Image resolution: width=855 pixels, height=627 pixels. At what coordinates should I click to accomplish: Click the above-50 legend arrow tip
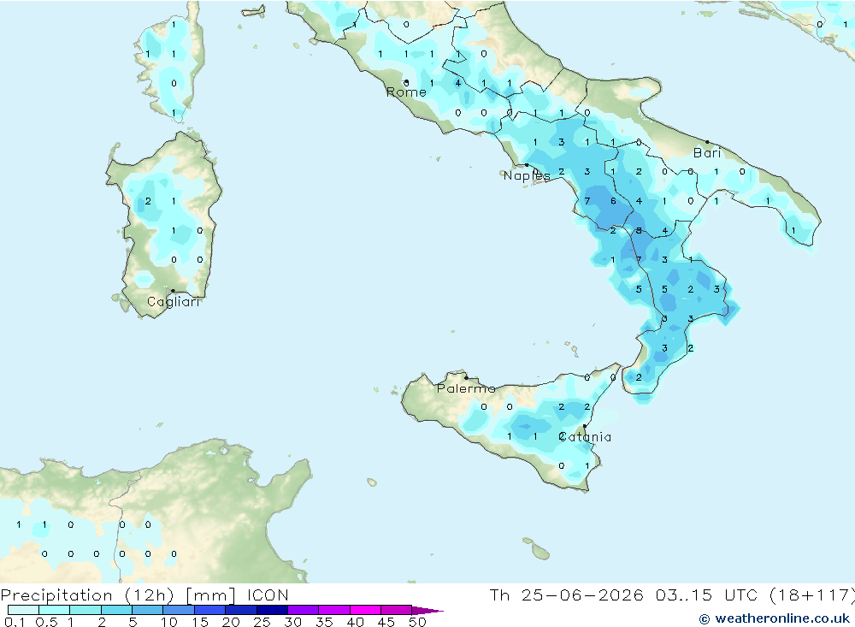428,611
